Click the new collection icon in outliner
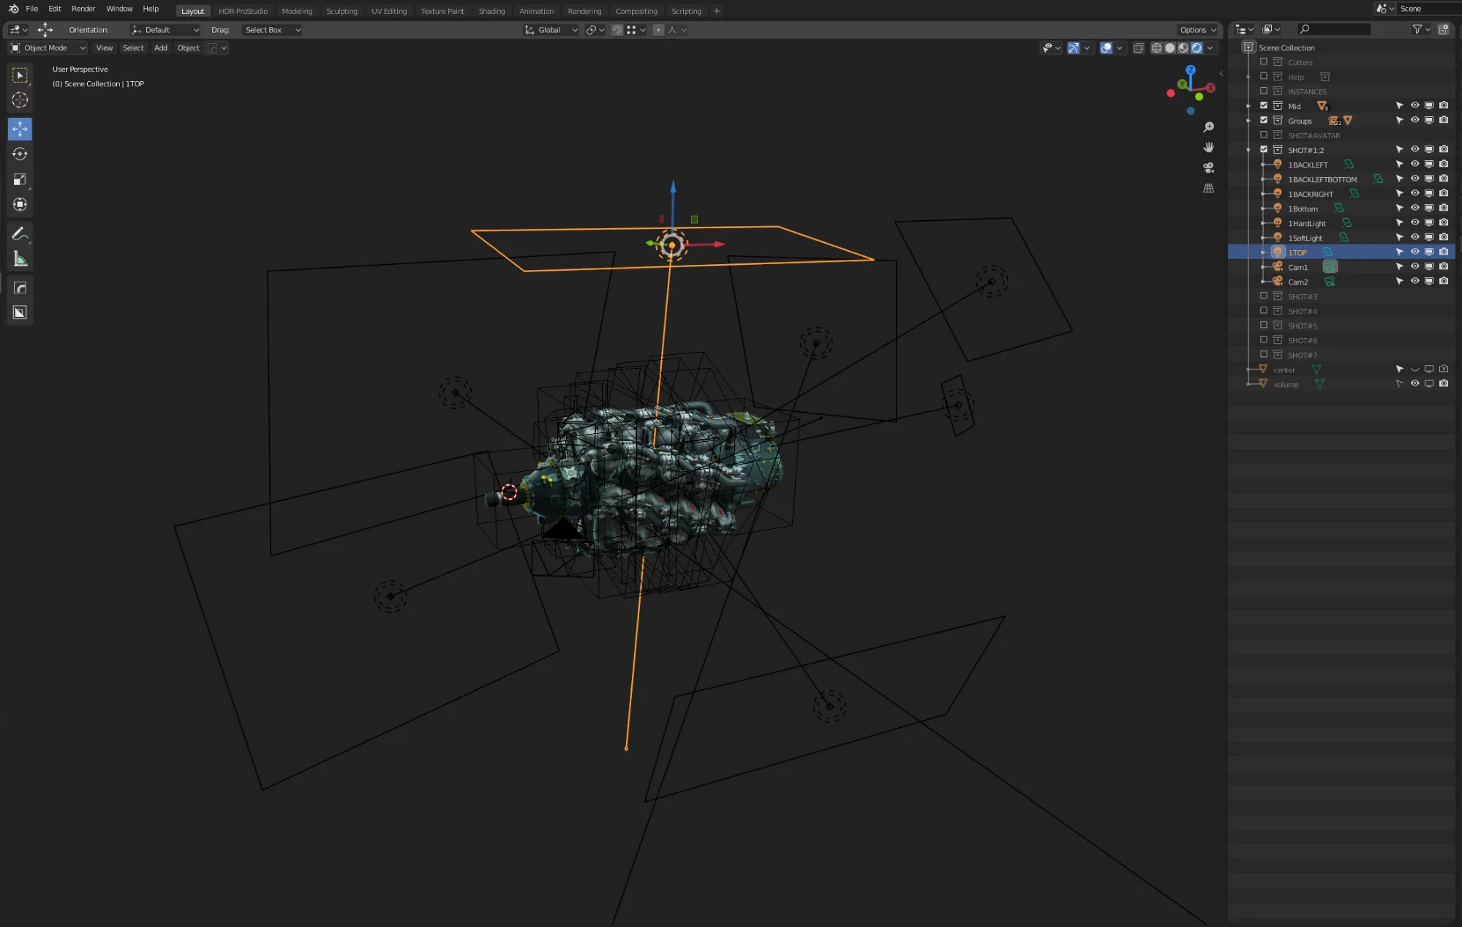This screenshot has height=927, width=1462. coord(1443,29)
